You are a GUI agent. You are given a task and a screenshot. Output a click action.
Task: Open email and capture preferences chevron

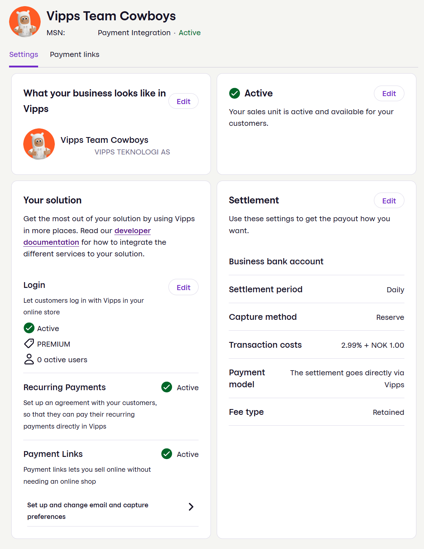[x=191, y=507]
